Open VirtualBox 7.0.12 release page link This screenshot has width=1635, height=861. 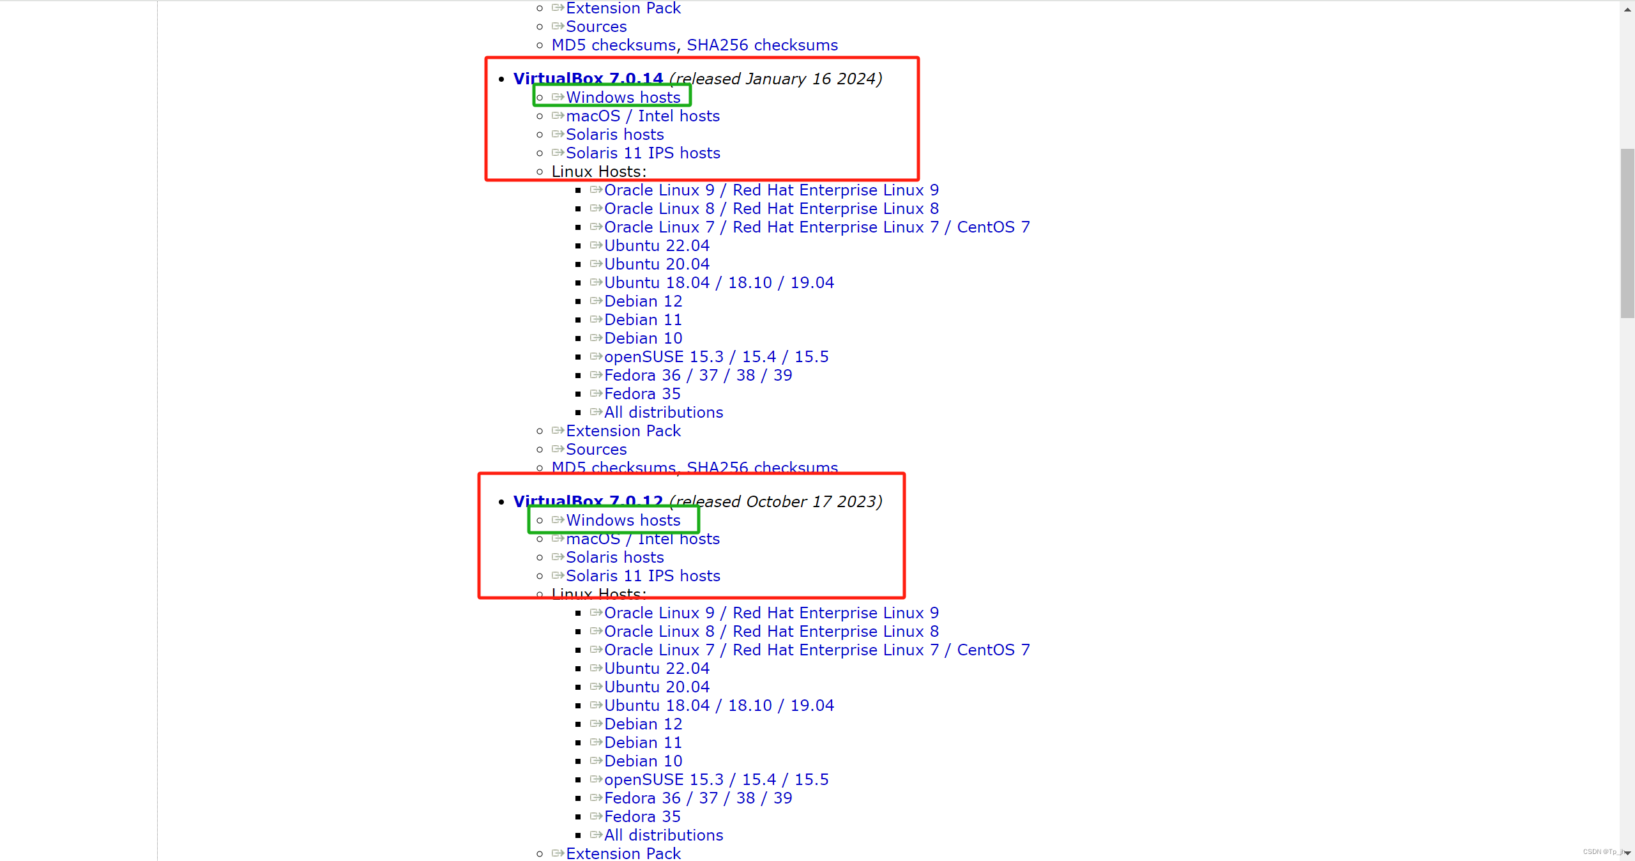(587, 501)
